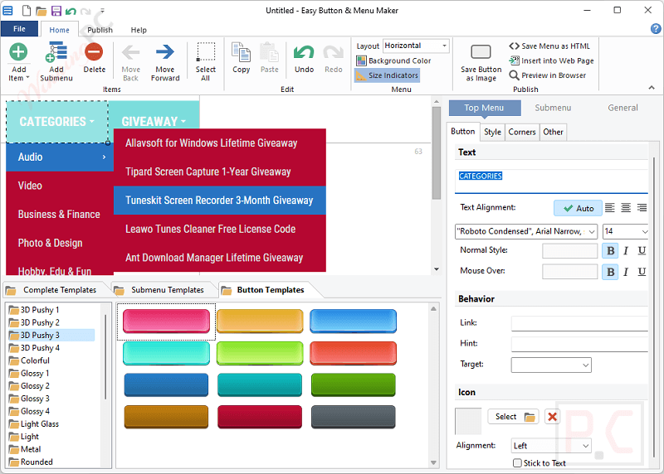The image size is (664, 474).
Task: Toggle Auto text alignment
Action: click(x=578, y=208)
